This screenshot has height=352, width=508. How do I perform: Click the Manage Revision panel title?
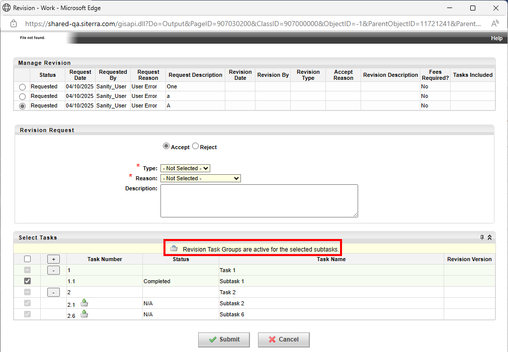(44, 63)
